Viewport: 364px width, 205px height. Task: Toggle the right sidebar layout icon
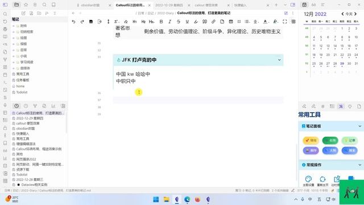[293, 5]
